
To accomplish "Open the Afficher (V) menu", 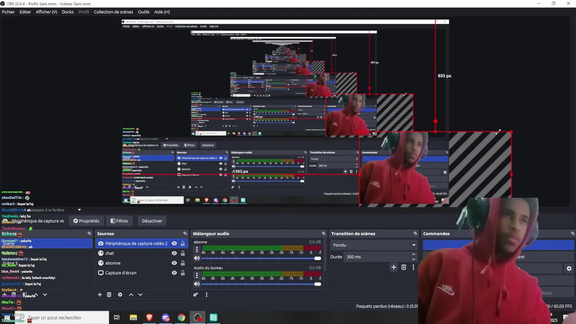I will (x=46, y=12).
